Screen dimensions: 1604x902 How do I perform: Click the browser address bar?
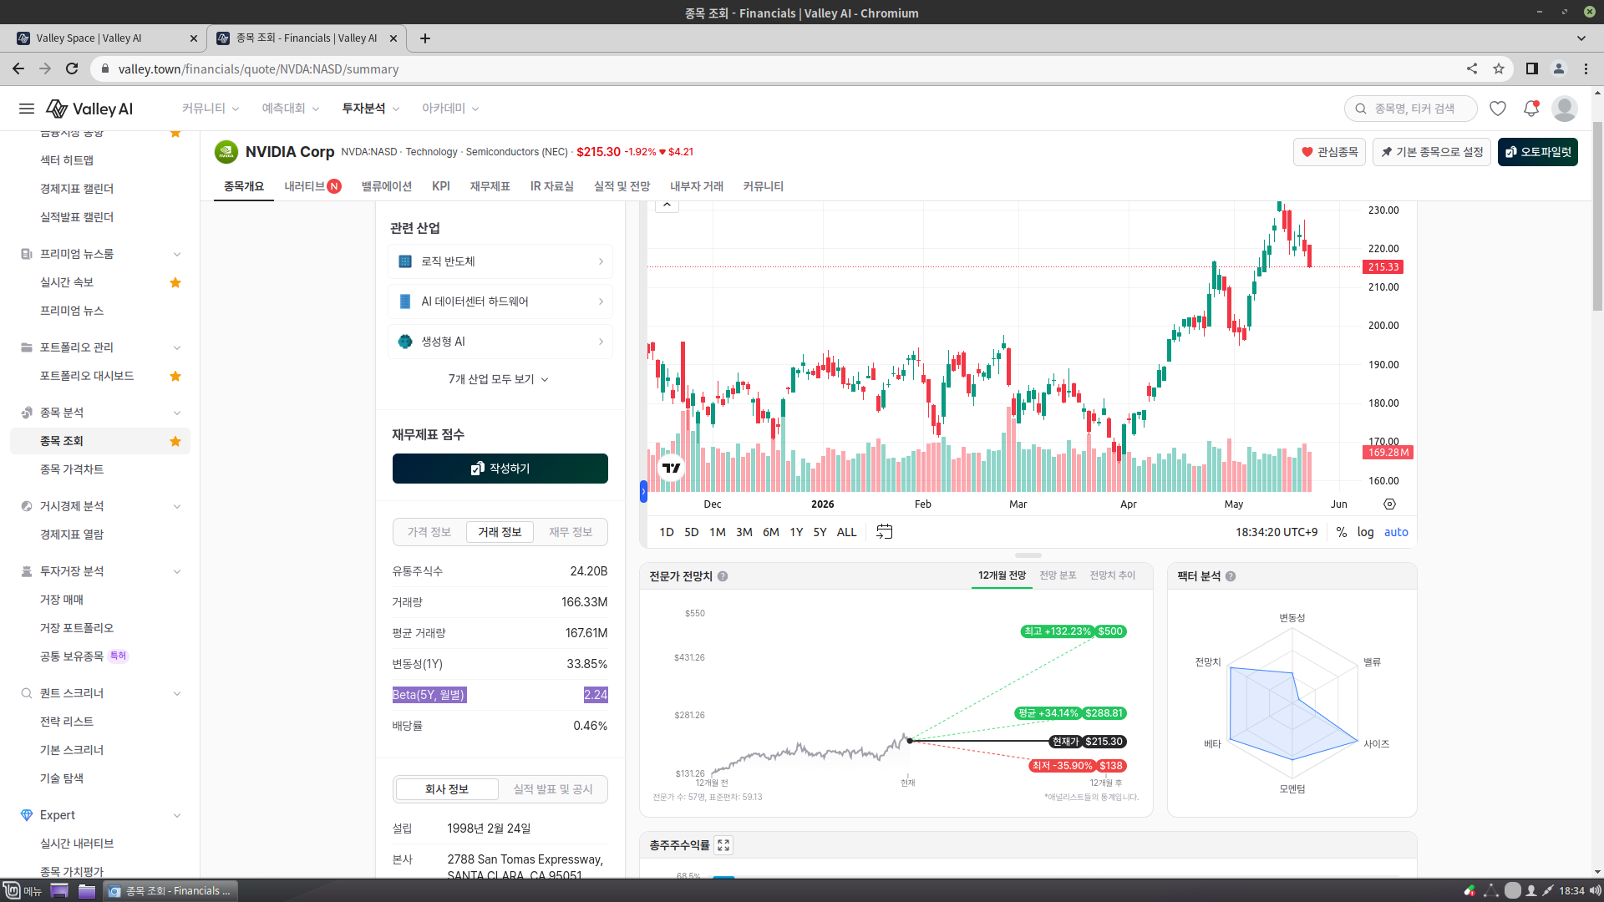click(x=785, y=68)
